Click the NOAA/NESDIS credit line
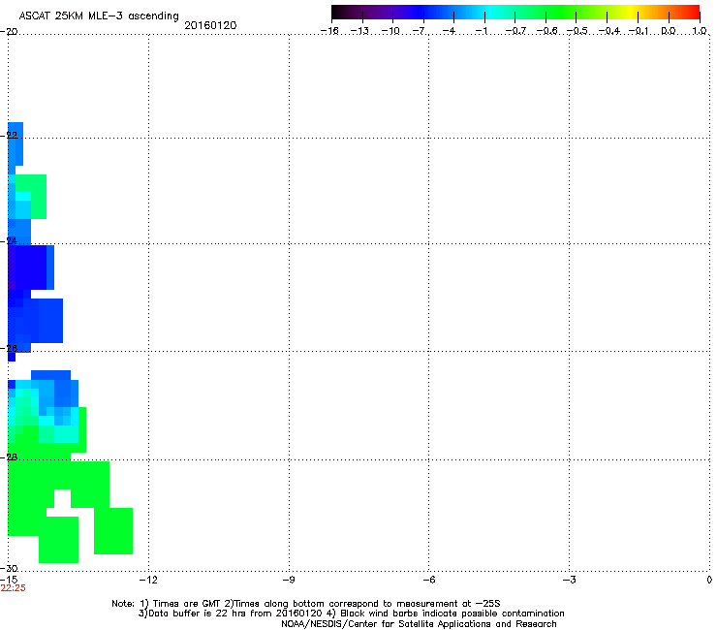This screenshot has height=630, width=717. [x=419, y=624]
